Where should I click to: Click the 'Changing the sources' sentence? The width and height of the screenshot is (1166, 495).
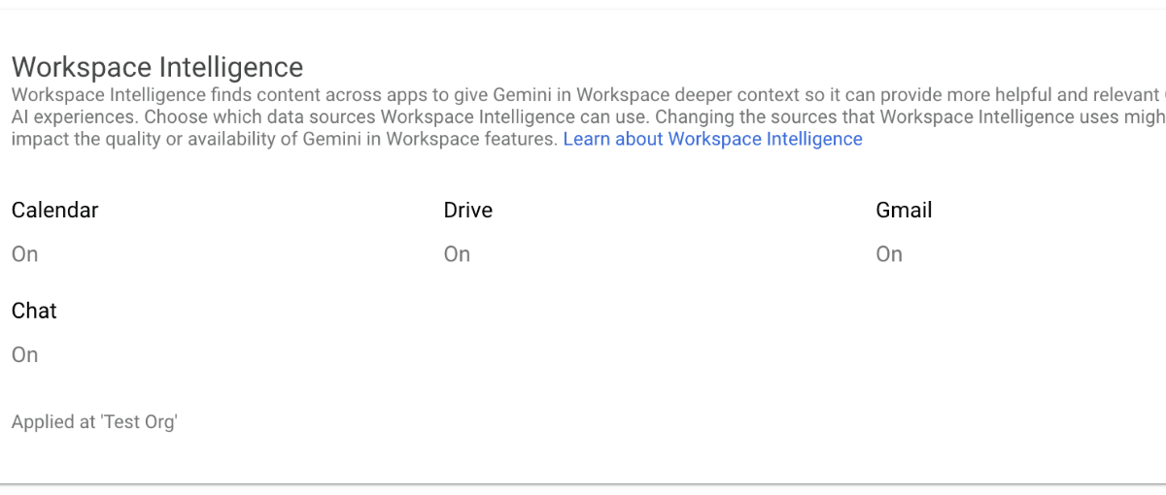[874, 117]
